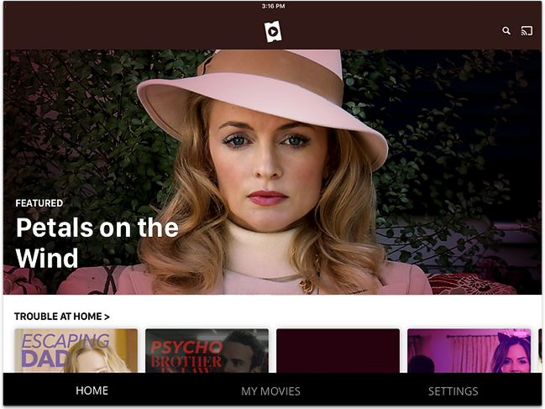Open the blank dark maroon movie tile
This screenshot has height=409, width=545.
[x=338, y=350]
